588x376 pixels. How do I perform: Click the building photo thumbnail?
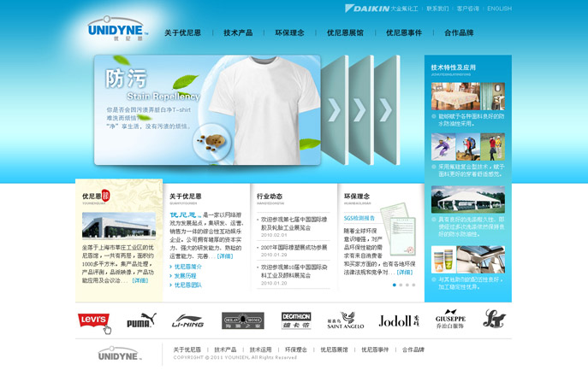coord(119,226)
